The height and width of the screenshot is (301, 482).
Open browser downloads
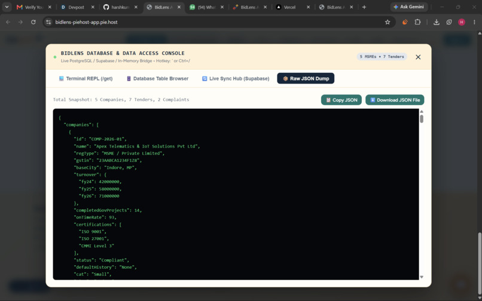point(436,22)
